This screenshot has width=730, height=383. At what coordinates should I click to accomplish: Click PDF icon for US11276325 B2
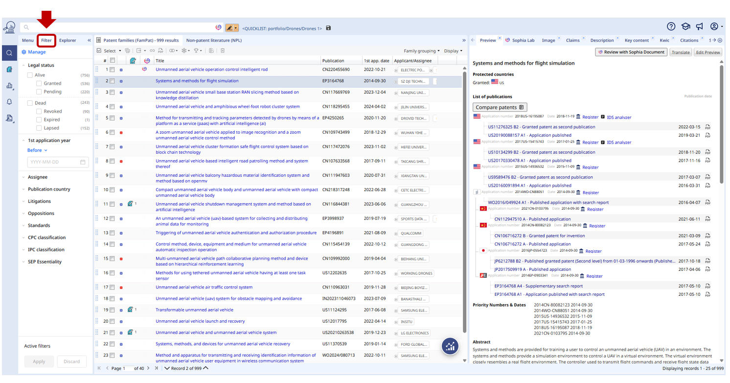[707, 127]
